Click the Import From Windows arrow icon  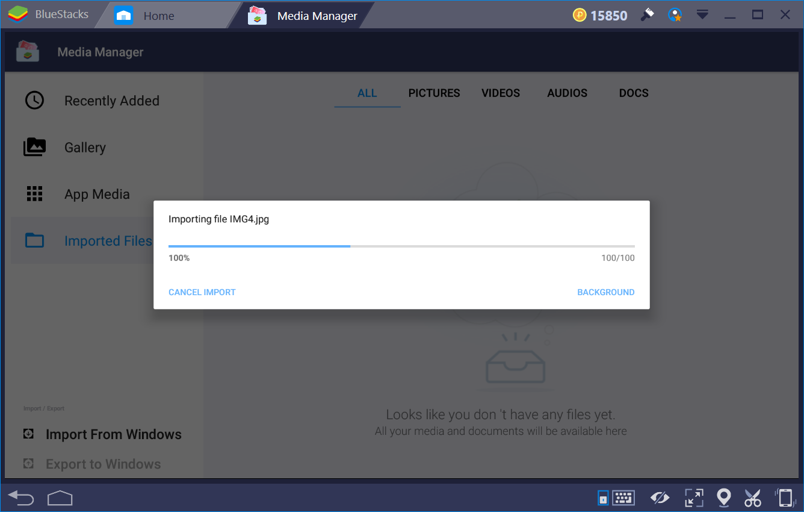click(28, 434)
